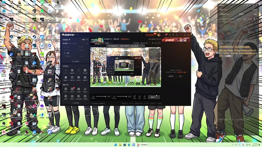Click the microphone 100% volume field
Viewport: 262px width, 147px height.
[x=109, y=96]
